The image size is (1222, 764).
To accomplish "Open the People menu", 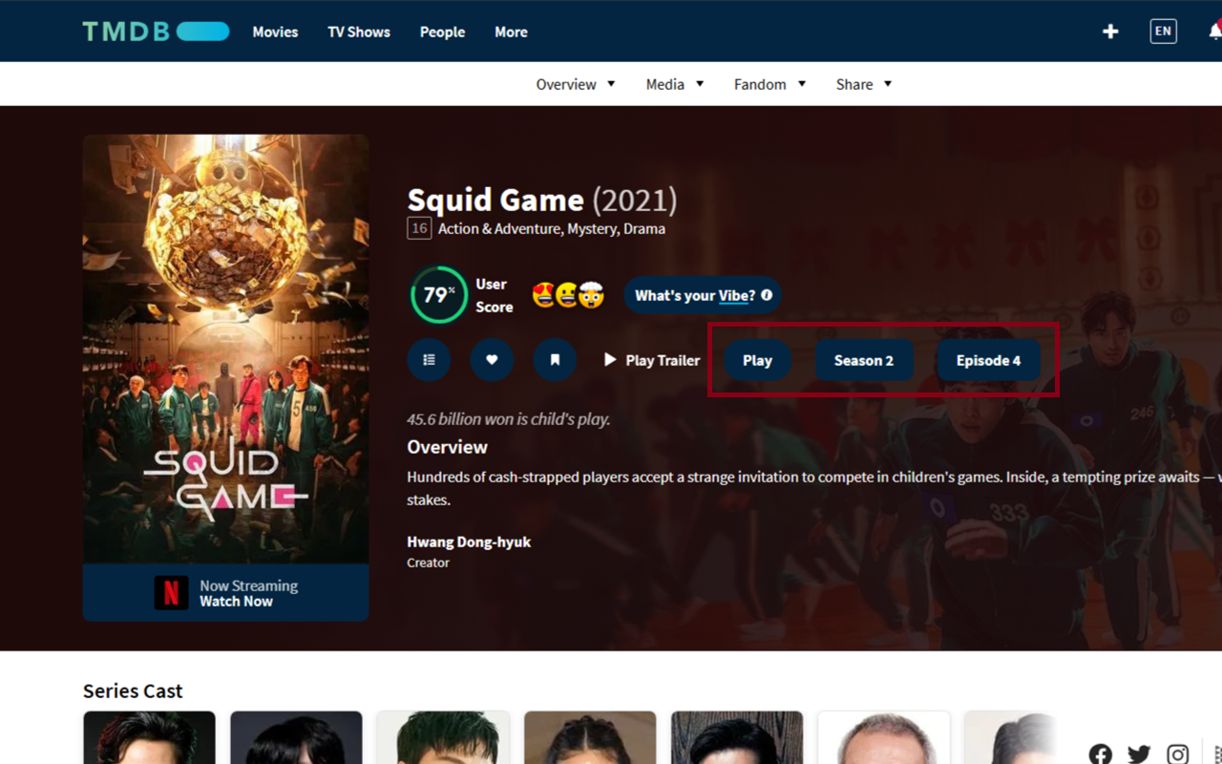I will [x=443, y=32].
